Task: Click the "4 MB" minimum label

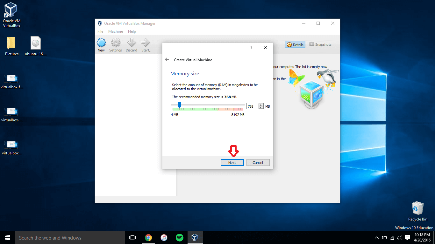Action: [x=175, y=115]
